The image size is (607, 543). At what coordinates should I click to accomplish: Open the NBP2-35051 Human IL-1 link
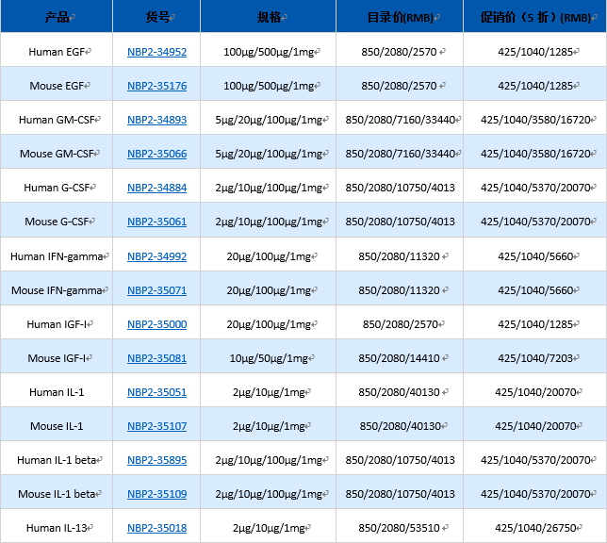pyautogui.click(x=156, y=392)
